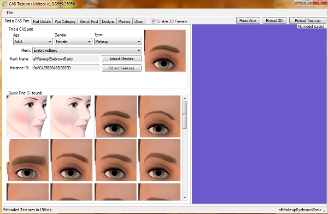Minimize the CAS Texture+Unitool window
The image size is (328, 214).
[299, 3]
